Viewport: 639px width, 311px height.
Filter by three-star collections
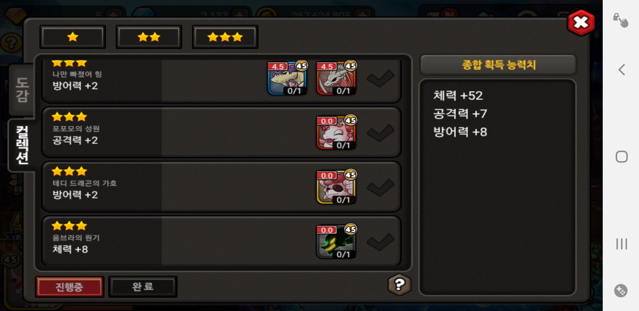click(x=225, y=37)
